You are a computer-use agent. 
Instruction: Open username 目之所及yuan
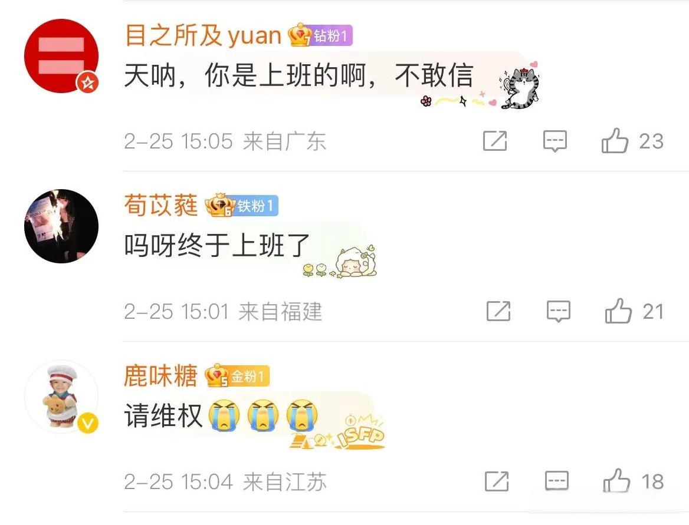point(203,35)
